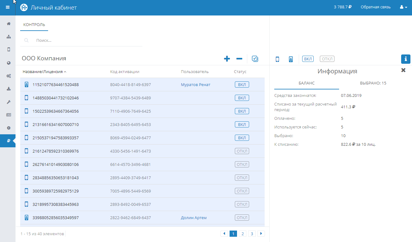Open Обратная связь link in header

(375, 7)
